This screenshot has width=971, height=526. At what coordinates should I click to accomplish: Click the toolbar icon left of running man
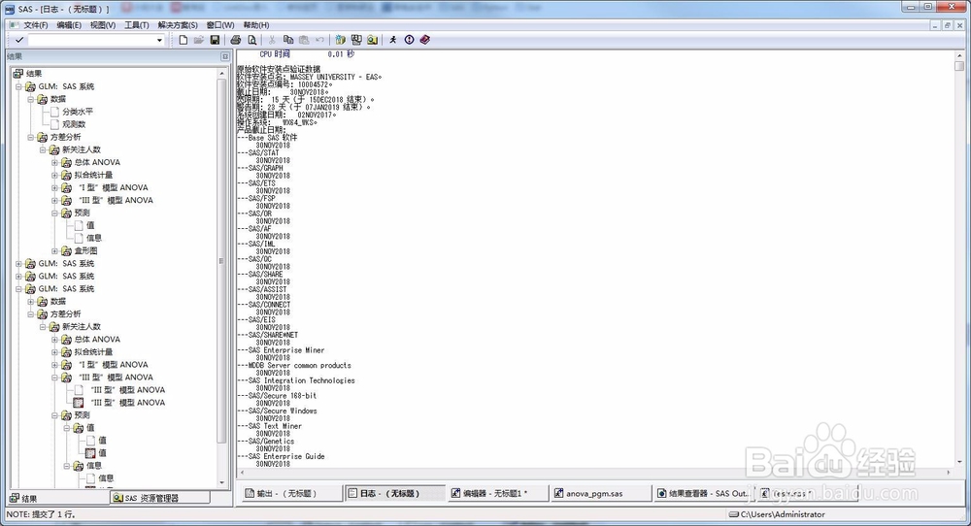372,40
